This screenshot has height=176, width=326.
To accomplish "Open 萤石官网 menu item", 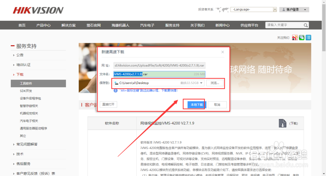I will tap(94, 25).
